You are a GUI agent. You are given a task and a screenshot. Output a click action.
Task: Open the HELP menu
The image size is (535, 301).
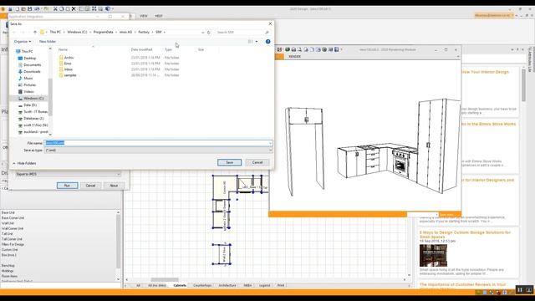tap(159, 16)
